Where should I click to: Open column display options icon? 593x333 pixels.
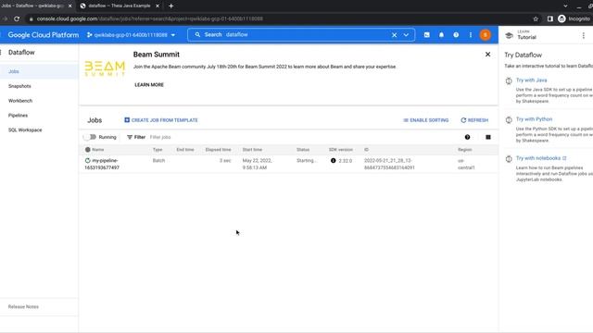pyautogui.click(x=488, y=137)
